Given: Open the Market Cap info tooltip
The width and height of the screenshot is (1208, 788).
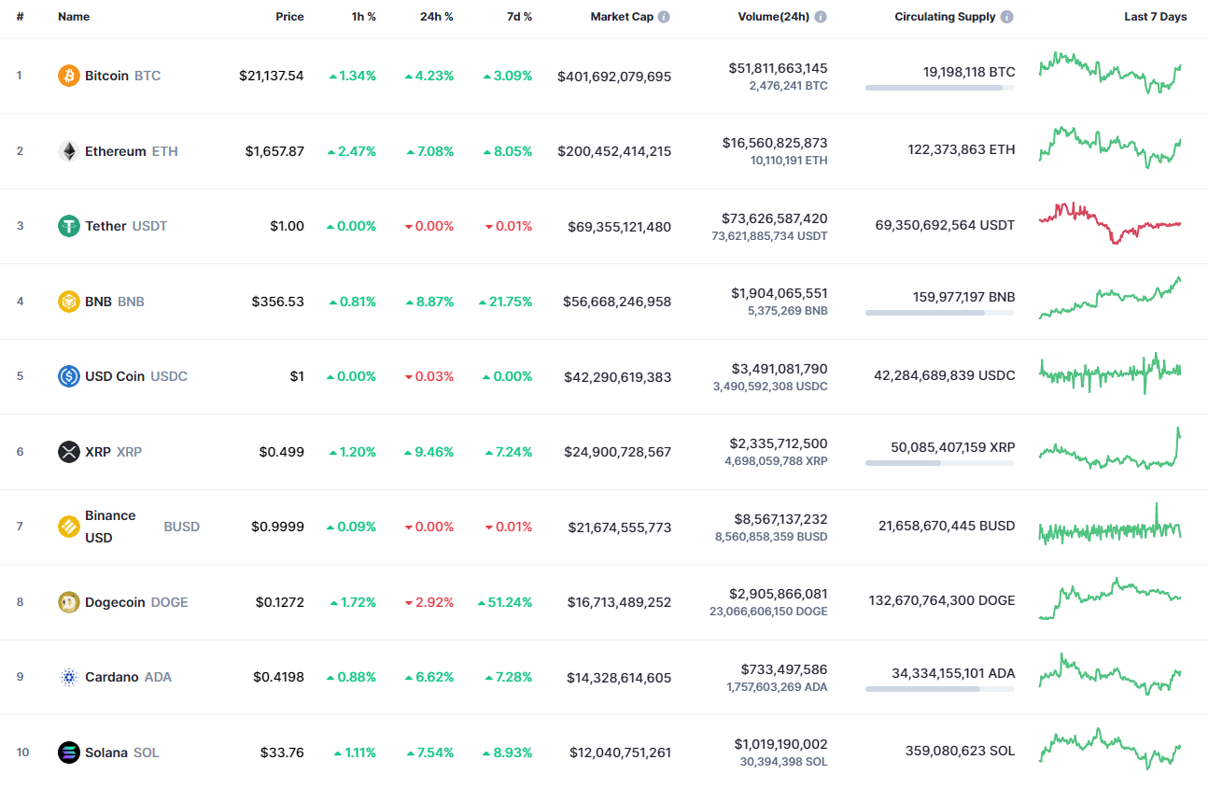Looking at the screenshot, I should (x=664, y=16).
